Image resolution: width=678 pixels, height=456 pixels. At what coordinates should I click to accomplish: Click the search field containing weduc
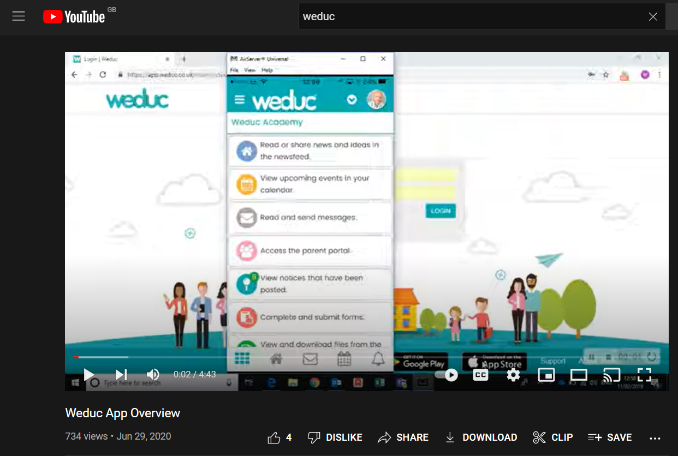(469, 16)
